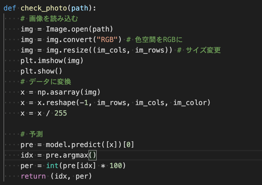Click the comment データに変換
This screenshot has width=262, height=185.
pos(46,82)
